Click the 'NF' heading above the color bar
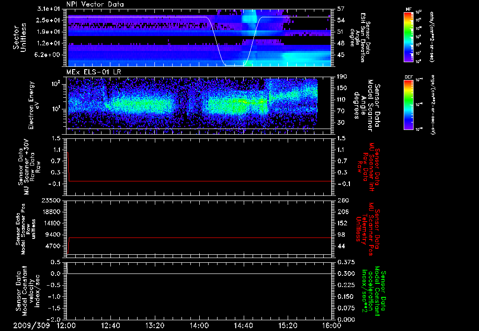The width and height of the screenshot is (479, 331). click(408, 9)
